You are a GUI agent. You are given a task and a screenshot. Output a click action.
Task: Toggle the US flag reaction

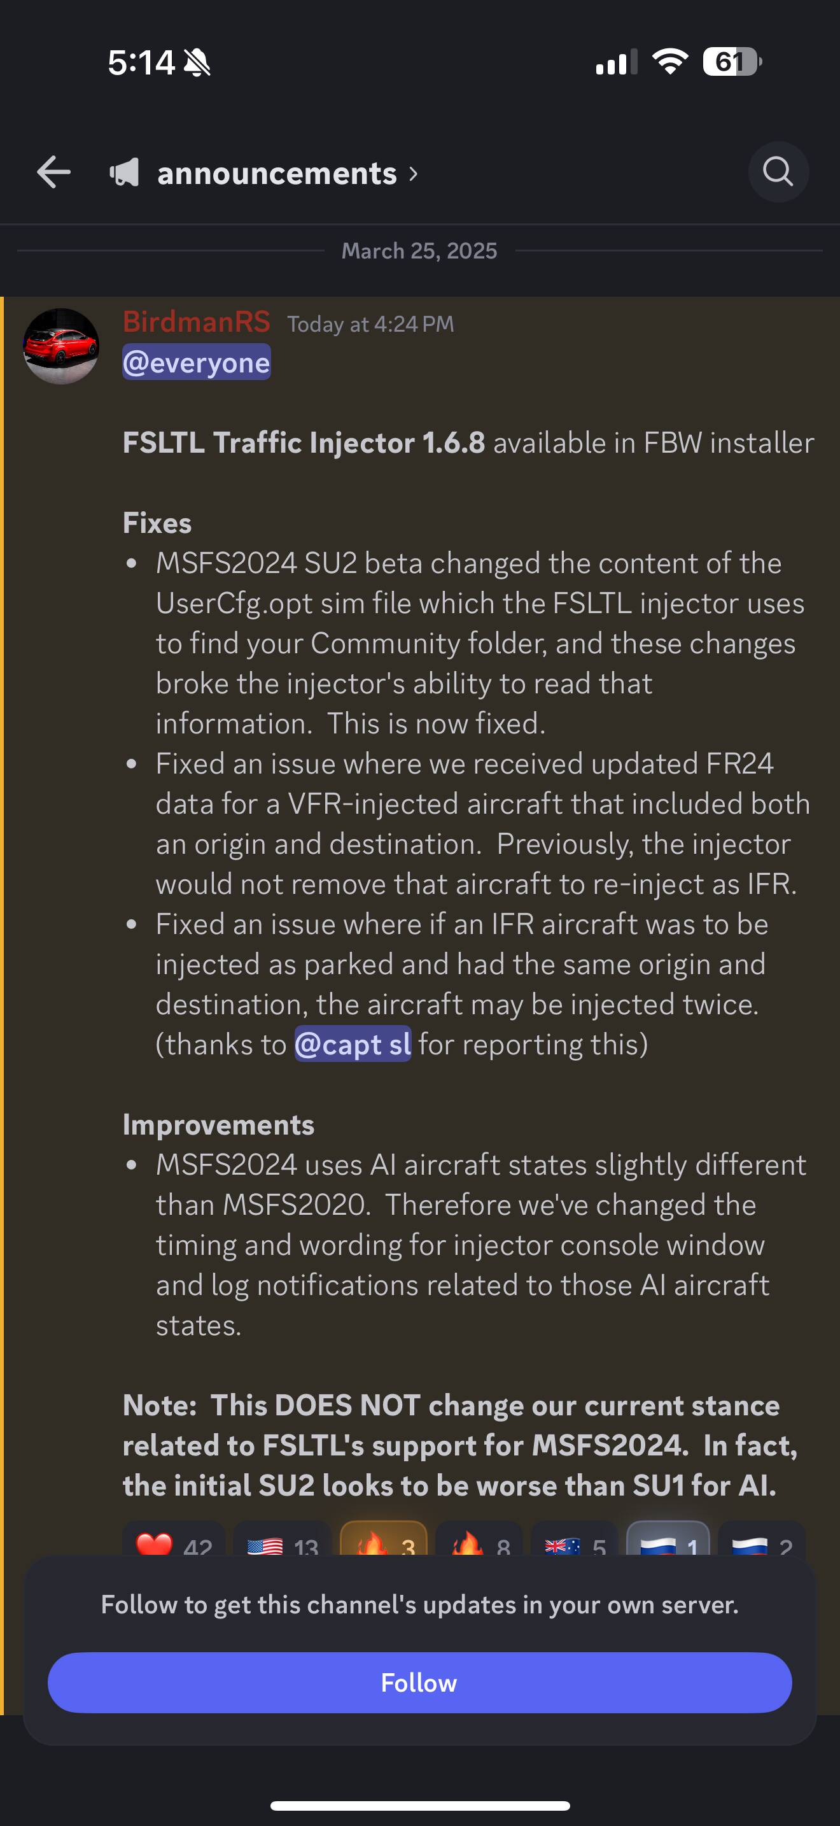point(282,1539)
